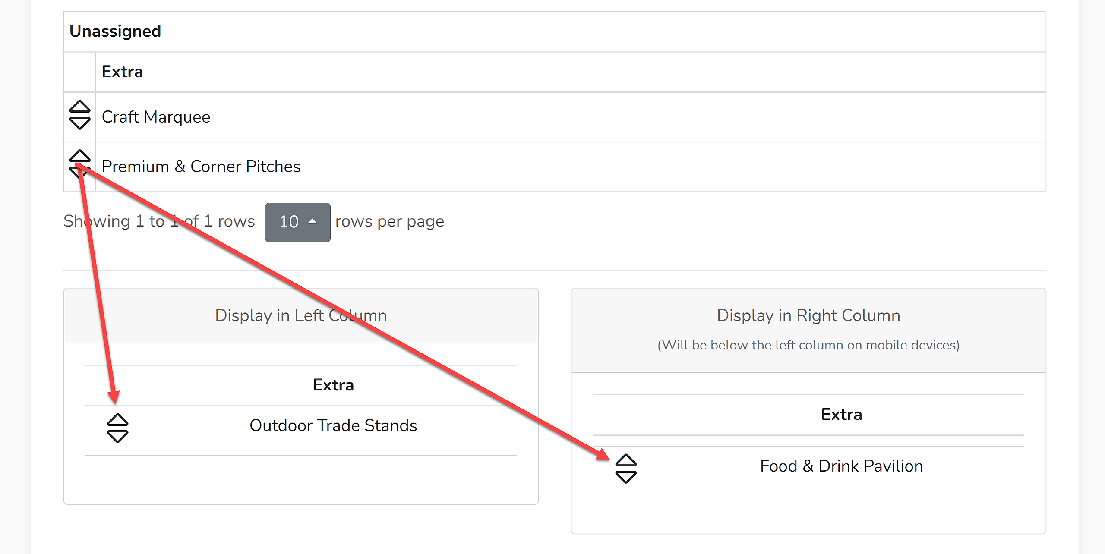Select the Food & Drink Pavilion entry
The image size is (1105, 554).
click(841, 466)
